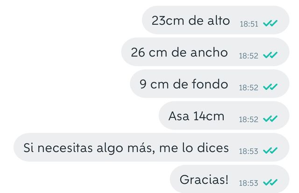Click the word 'ancho' in second message
Image resolution: width=299 pixels, height=193 pixels.
point(209,52)
